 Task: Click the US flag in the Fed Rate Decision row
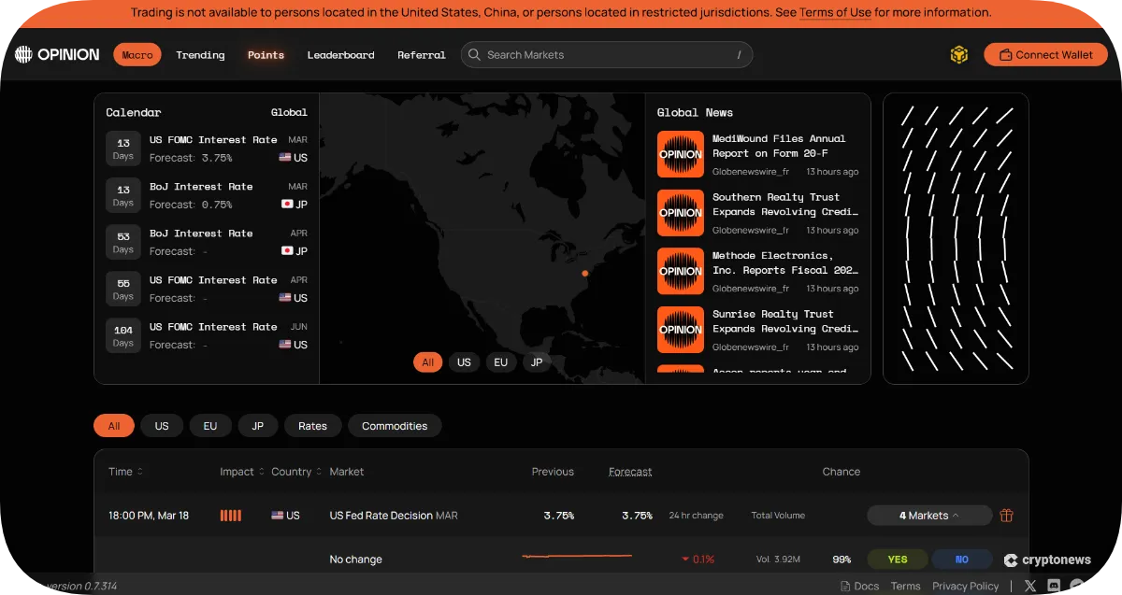(x=277, y=516)
